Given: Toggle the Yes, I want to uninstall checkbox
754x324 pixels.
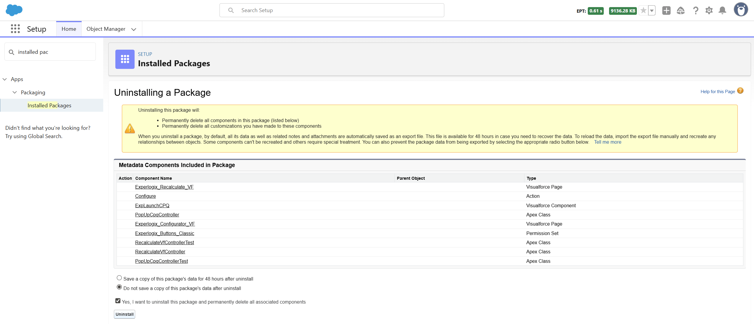Looking at the screenshot, I should point(118,301).
